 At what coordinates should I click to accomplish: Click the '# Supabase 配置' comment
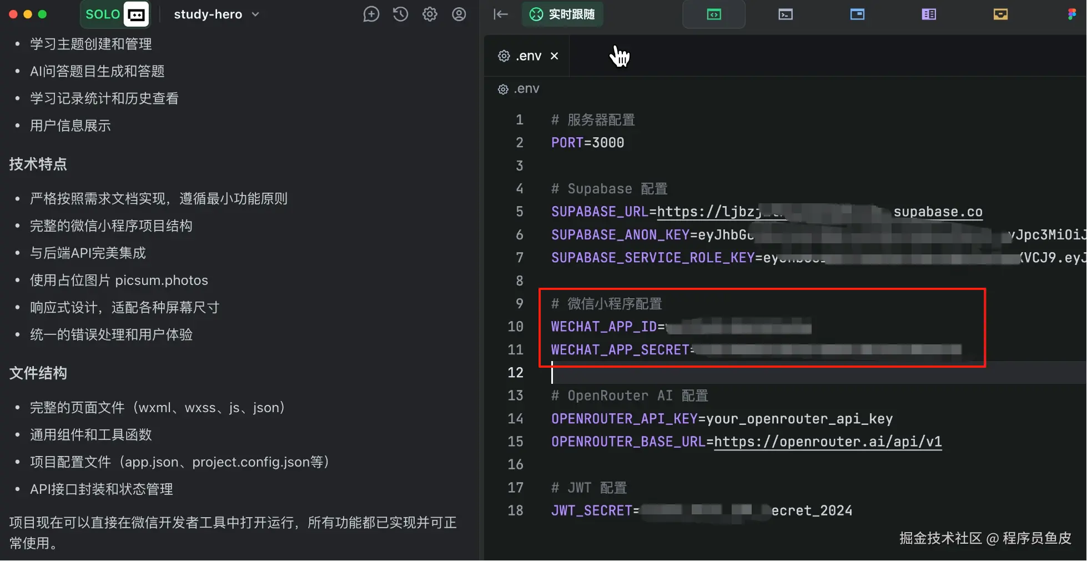(x=609, y=189)
